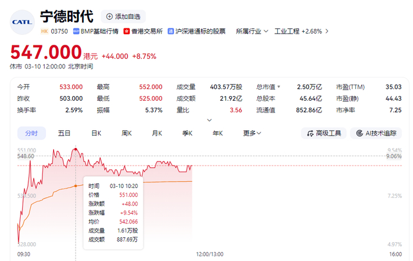Switch to the 日K tab
The height and width of the screenshot is (261, 413).
96,133
